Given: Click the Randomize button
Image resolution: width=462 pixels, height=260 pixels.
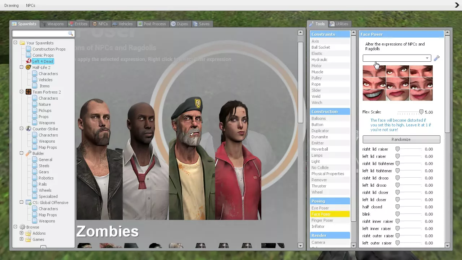Looking at the screenshot, I should coord(401,139).
